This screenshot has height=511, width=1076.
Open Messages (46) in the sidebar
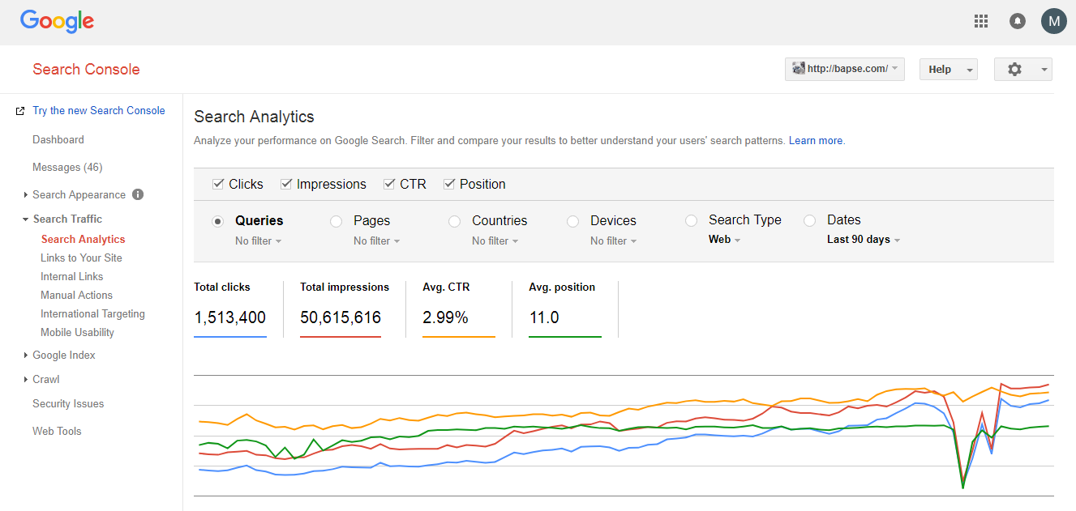coord(67,167)
